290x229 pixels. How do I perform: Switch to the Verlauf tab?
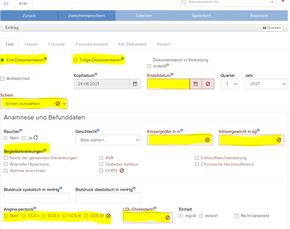pos(163,44)
